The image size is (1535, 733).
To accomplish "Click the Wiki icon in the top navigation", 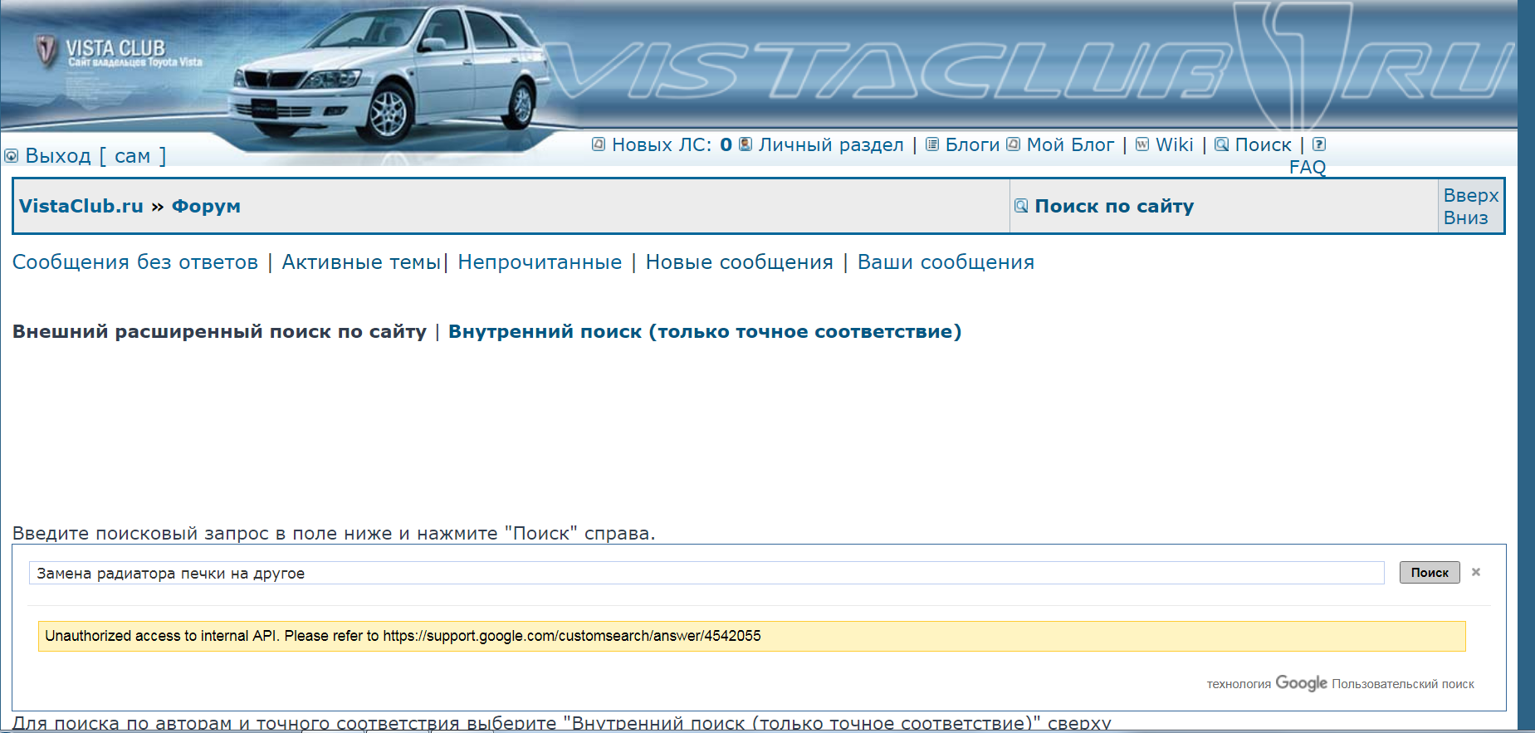I will click(1142, 144).
